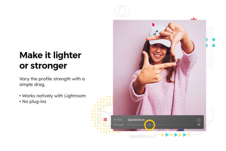Image resolution: width=226 pixels, height=151 pixels.
Task: Select the "Make it lighter or stronger" heading
Action: (x=50, y=60)
